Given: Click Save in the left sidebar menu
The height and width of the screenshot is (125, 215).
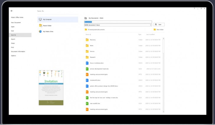Looking at the screenshot, I should pos(12,31).
